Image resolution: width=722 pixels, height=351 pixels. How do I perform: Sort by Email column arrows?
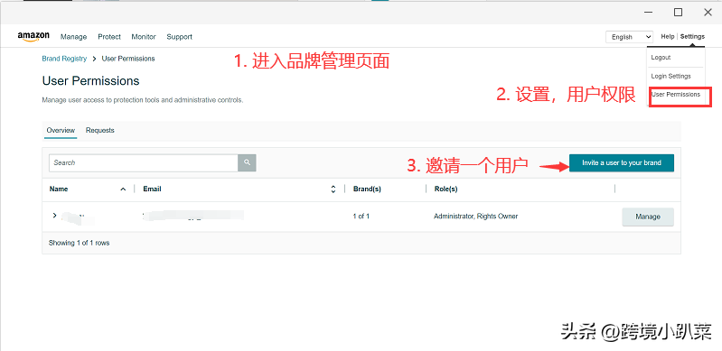(x=333, y=189)
